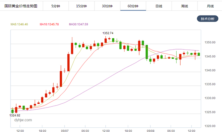
Task: Select the 15分钟 chart tab
Action: click(81, 6)
